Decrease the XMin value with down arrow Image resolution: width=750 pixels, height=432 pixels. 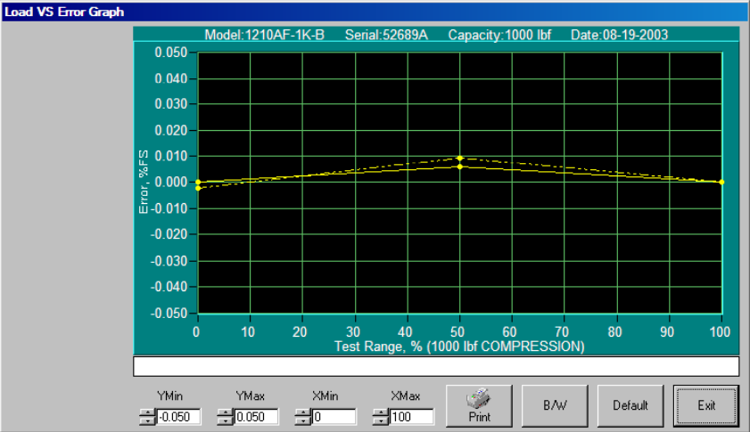(x=302, y=420)
